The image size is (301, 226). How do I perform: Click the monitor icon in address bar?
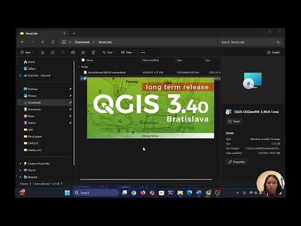(x=64, y=42)
